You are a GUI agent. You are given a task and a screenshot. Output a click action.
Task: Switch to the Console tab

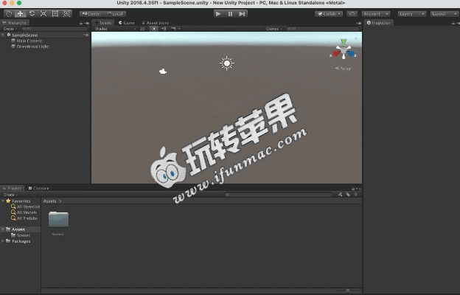coord(40,188)
